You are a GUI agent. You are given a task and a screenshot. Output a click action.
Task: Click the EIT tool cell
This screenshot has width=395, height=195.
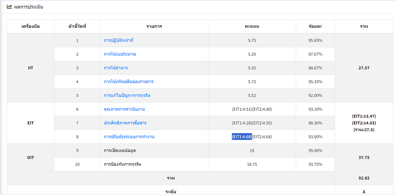point(30,123)
